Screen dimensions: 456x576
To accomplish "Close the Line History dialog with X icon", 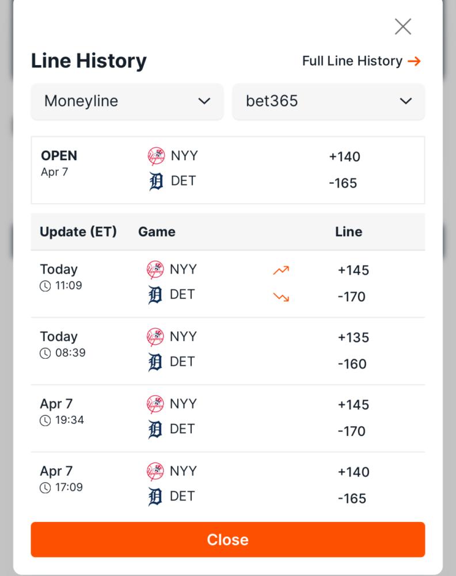I will click(x=403, y=26).
